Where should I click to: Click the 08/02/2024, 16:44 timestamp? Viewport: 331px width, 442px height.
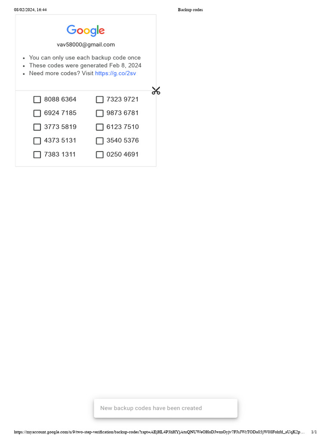(x=31, y=9)
